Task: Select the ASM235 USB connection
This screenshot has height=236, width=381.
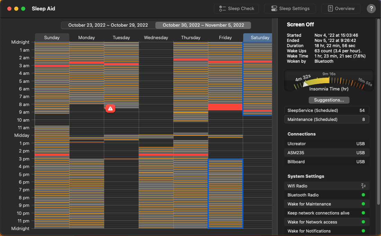Action: click(x=327, y=152)
